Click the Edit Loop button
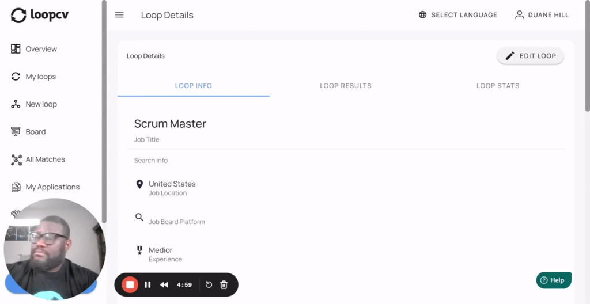This screenshot has width=590, height=304. click(530, 56)
